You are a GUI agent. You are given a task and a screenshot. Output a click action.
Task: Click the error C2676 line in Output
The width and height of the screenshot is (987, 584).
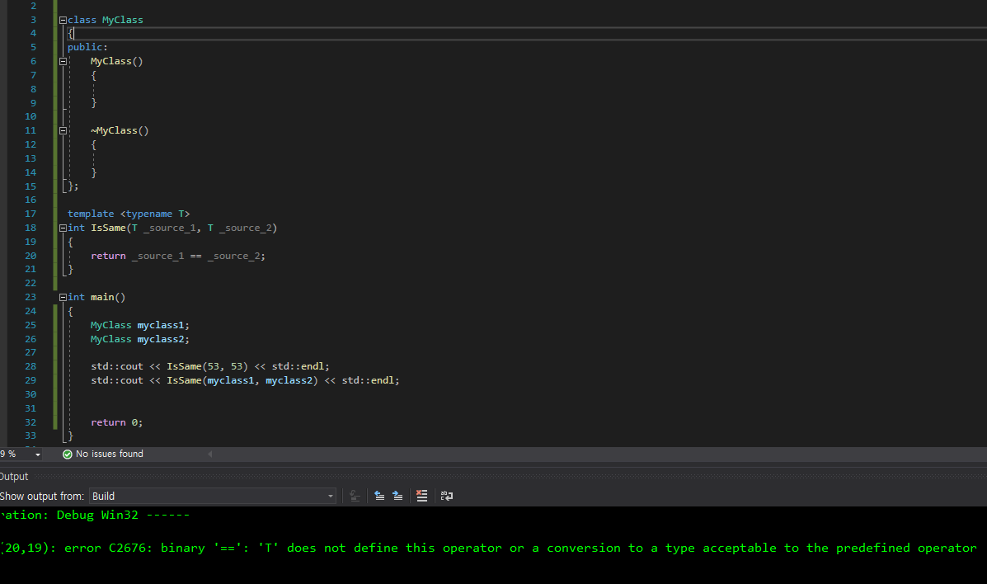click(488, 548)
